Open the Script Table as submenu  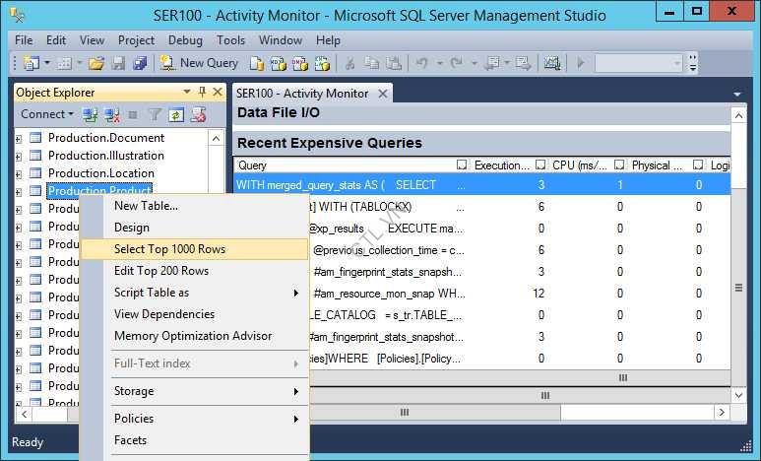point(194,293)
